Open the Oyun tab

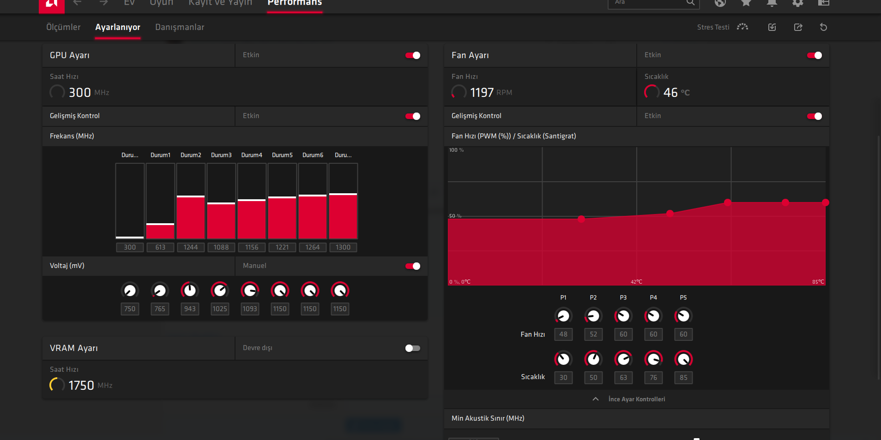pos(162,2)
